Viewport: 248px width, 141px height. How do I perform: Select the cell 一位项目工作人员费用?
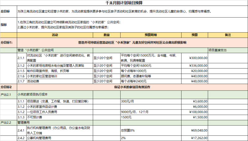click(x=60, y=112)
